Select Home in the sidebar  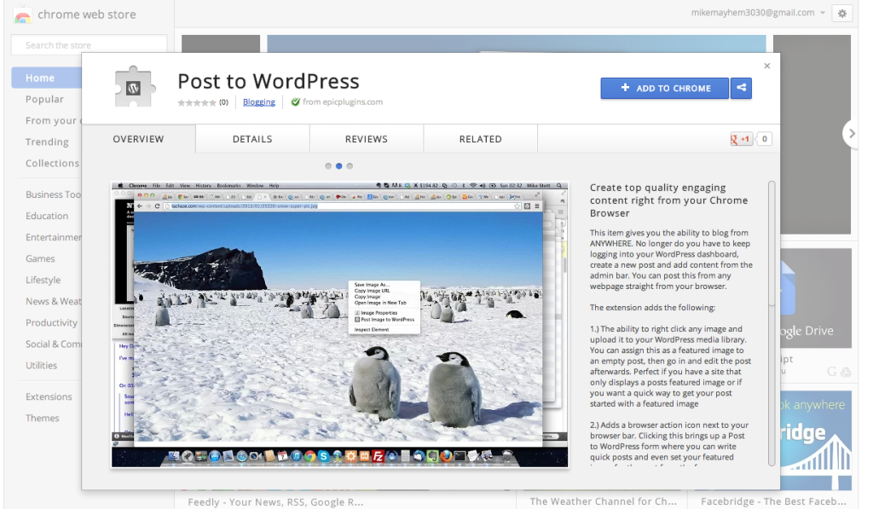(47, 78)
